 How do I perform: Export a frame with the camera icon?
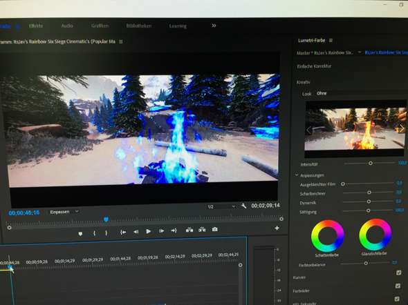point(214,229)
